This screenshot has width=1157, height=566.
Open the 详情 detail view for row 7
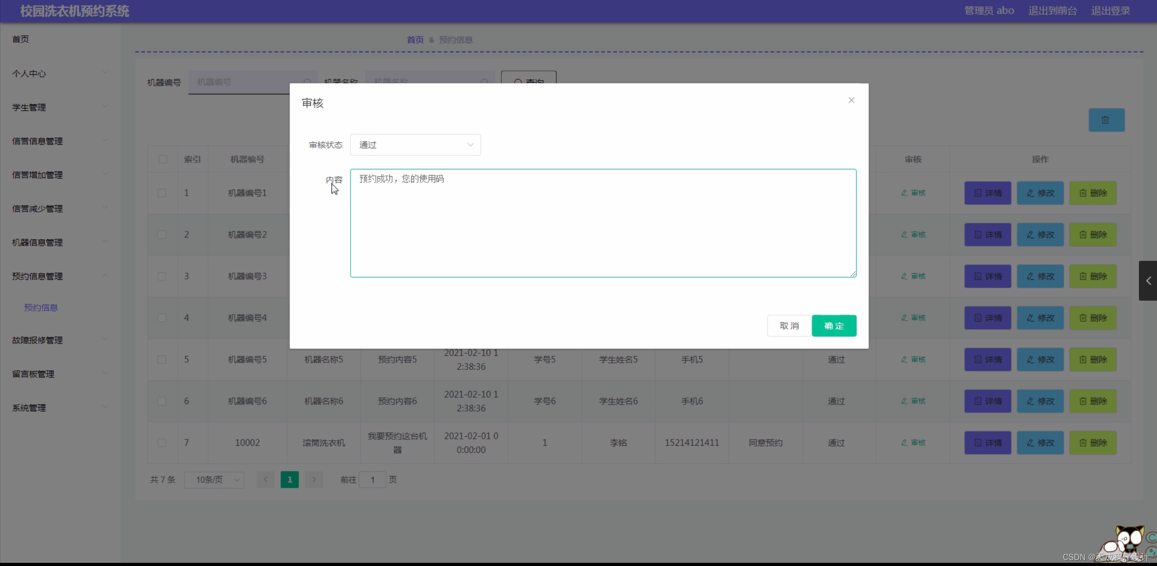pos(987,443)
